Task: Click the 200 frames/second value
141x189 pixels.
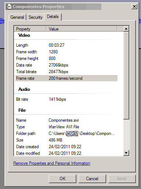Action: click(x=66, y=78)
